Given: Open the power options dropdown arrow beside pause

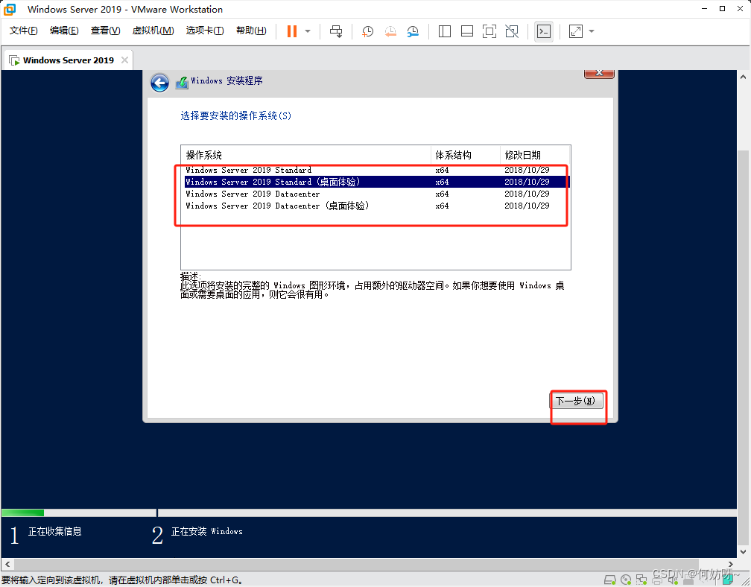Looking at the screenshot, I should click(x=308, y=31).
